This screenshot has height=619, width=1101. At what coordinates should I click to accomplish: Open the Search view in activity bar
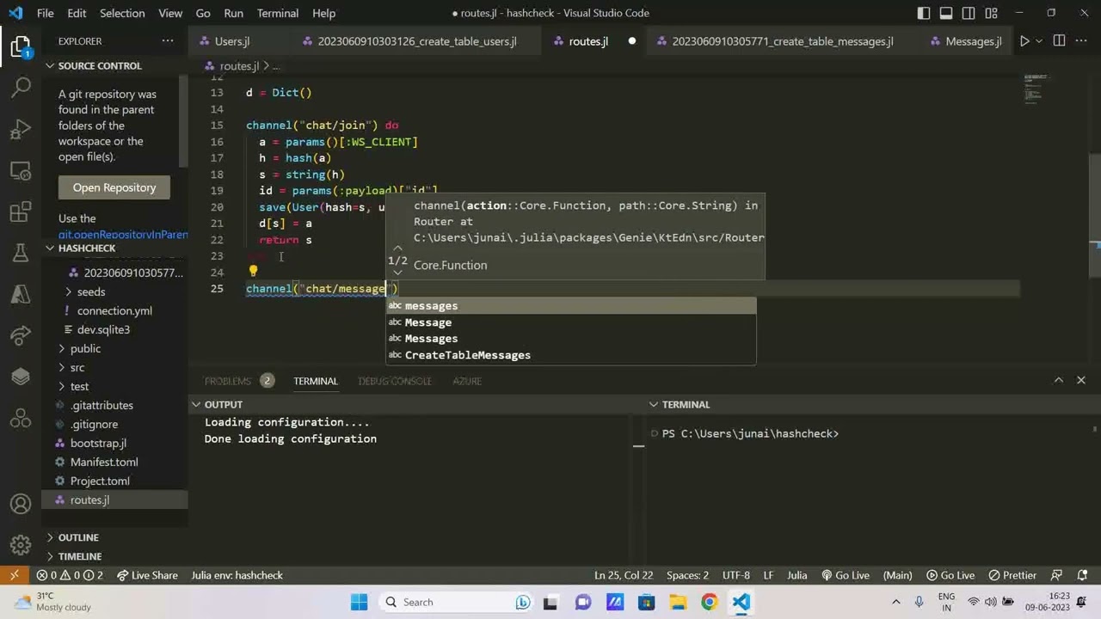pos(21,87)
